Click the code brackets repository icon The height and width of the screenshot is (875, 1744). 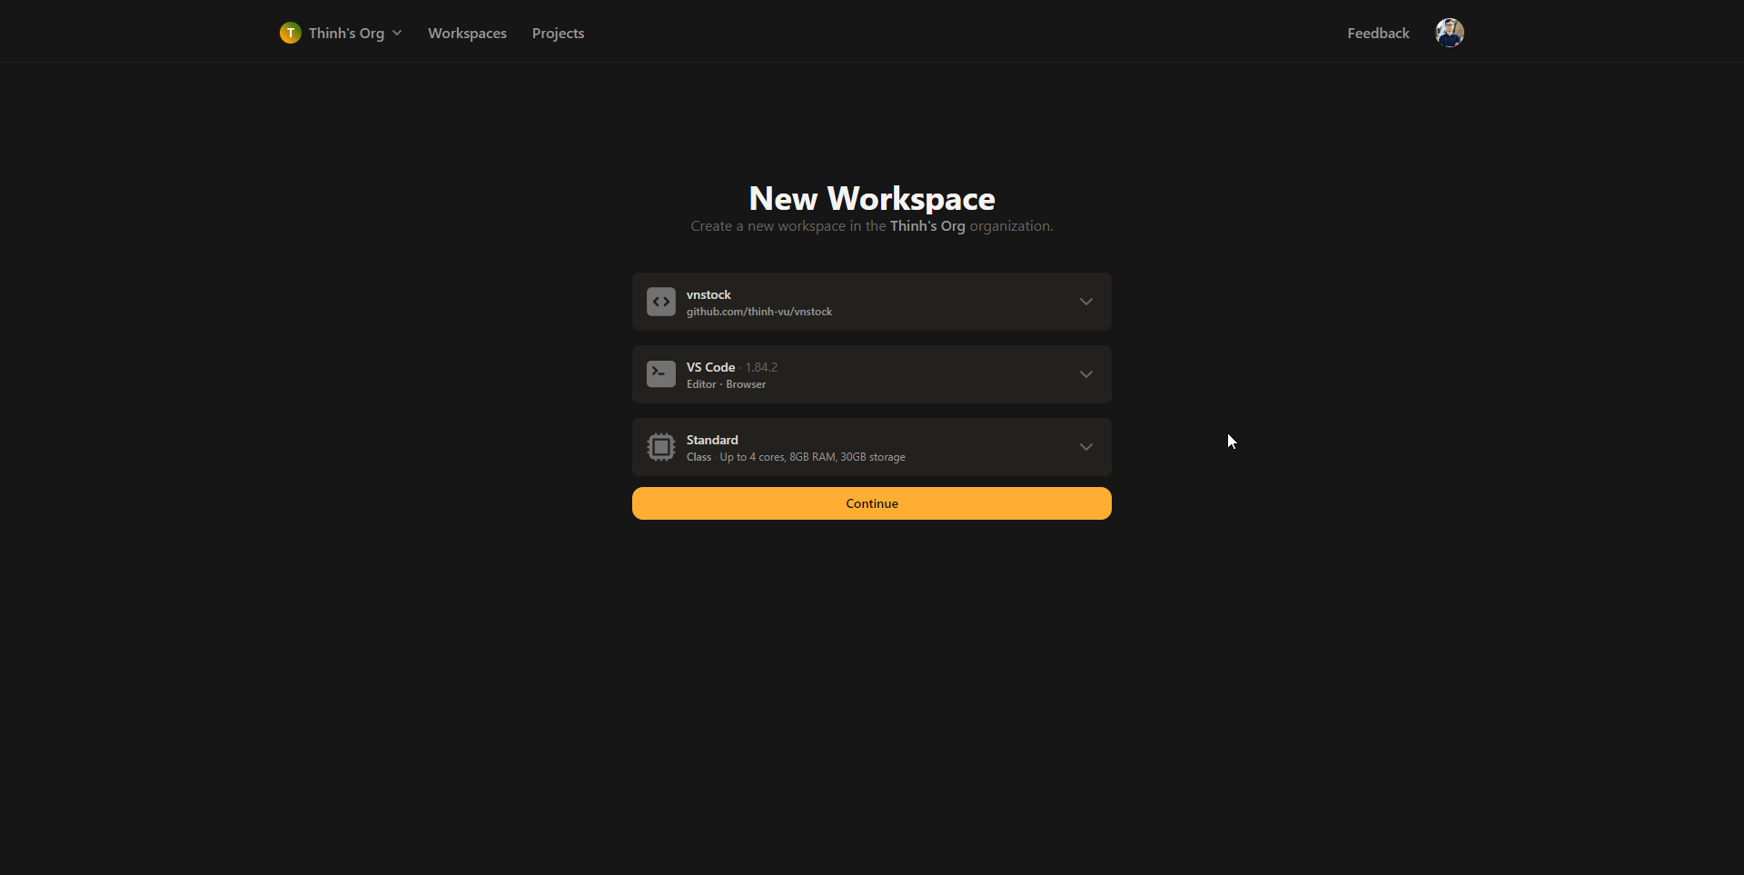pos(660,302)
